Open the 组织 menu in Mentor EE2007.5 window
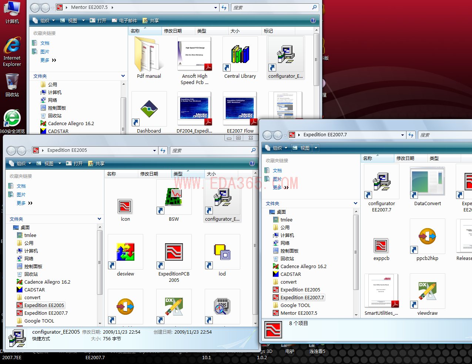The width and height of the screenshot is (472, 364). tap(44, 21)
